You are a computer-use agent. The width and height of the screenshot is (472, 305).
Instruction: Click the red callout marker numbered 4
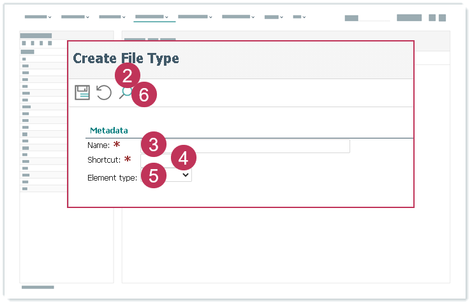[184, 158]
